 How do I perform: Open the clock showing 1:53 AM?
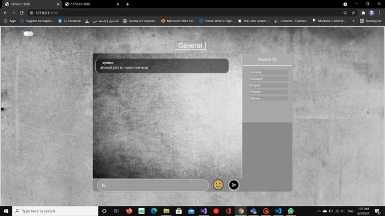pyautogui.click(x=363, y=211)
